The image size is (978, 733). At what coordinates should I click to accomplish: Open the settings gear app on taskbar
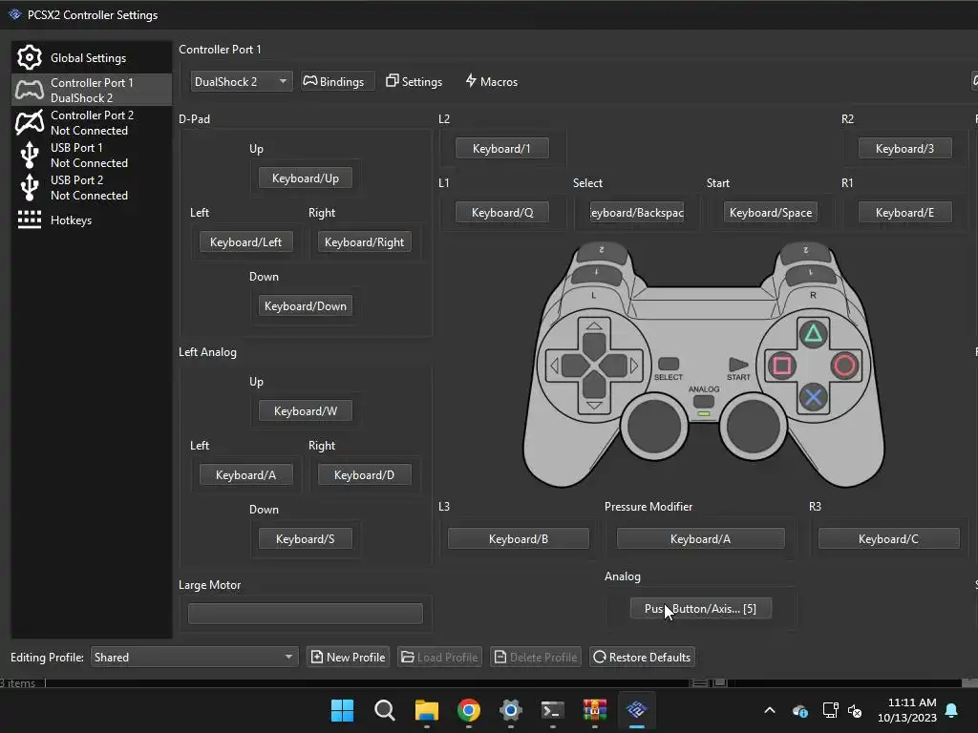(511, 710)
